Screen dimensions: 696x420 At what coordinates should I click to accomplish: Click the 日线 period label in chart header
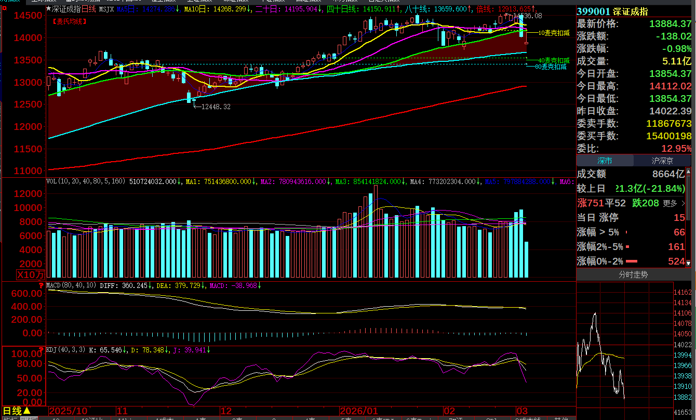tap(89, 9)
